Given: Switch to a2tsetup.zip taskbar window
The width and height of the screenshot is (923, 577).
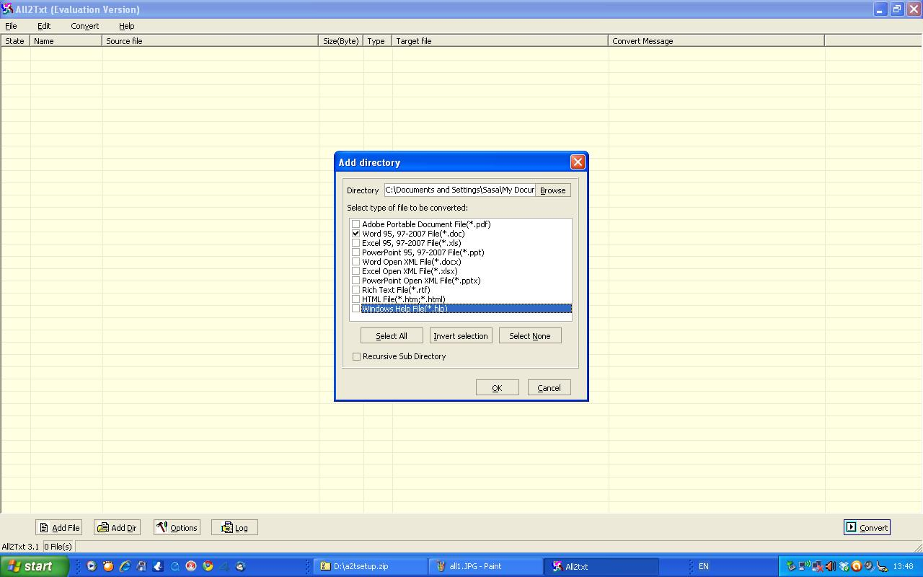Looking at the screenshot, I should tap(370, 566).
